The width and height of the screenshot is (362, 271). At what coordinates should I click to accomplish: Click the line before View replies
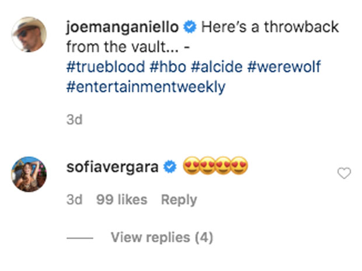tap(79, 238)
